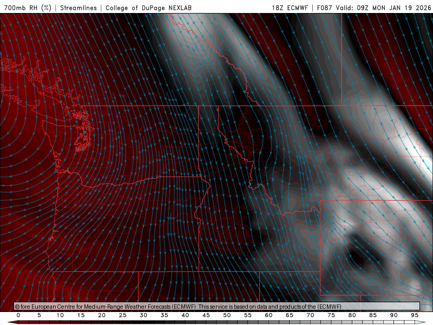Select the "F087" forecast hour text
The image size is (433, 325).
[324, 8]
